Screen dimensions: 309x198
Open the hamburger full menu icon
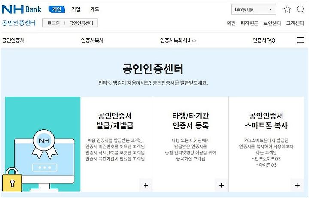click(x=300, y=40)
